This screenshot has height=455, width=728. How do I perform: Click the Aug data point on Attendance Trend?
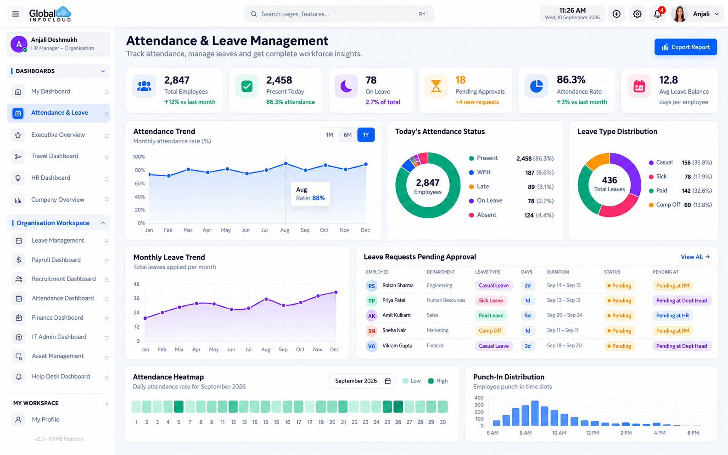286,164
